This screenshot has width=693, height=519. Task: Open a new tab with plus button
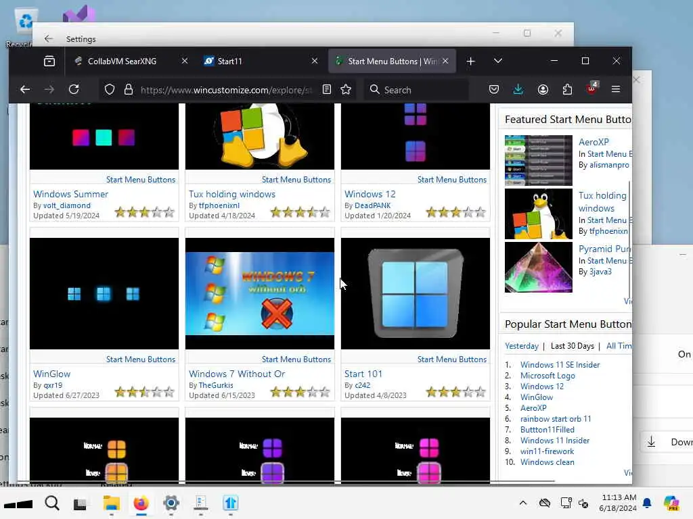pyautogui.click(x=471, y=61)
